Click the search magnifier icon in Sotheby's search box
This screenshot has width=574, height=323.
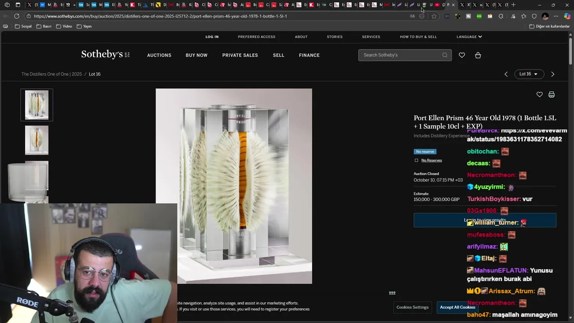[444, 55]
